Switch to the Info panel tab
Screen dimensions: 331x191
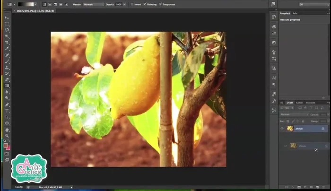point(295,13)
